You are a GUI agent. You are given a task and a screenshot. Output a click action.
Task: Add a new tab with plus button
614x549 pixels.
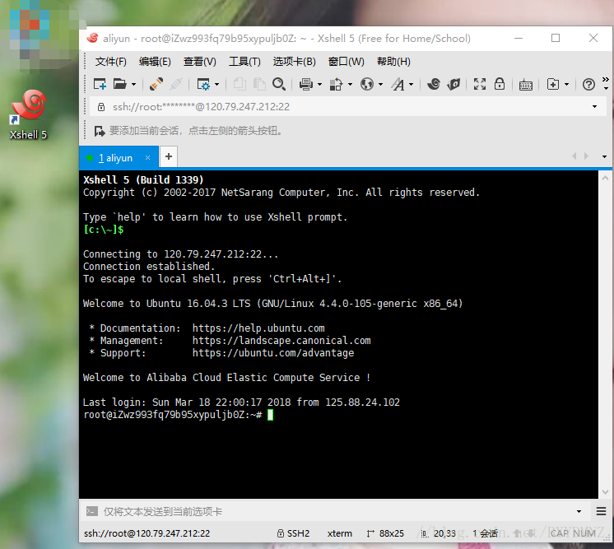[169, 157]
